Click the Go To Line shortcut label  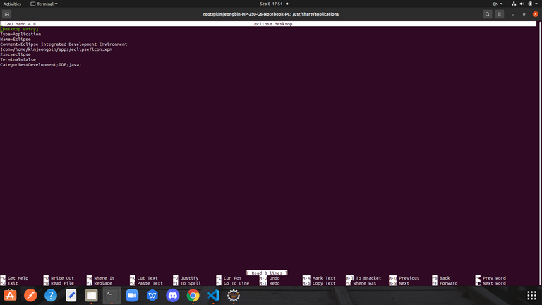coord(236,283)
